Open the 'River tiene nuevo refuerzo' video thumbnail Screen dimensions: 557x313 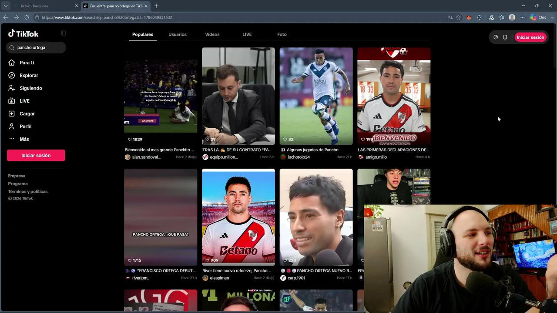[238, 217]
